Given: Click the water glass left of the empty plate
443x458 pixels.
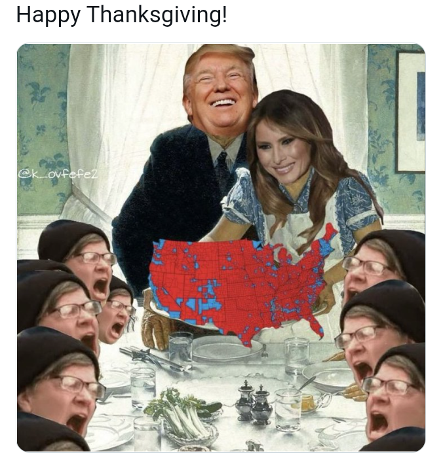Looking at the screenshot, I should click(x=180, y=347).
